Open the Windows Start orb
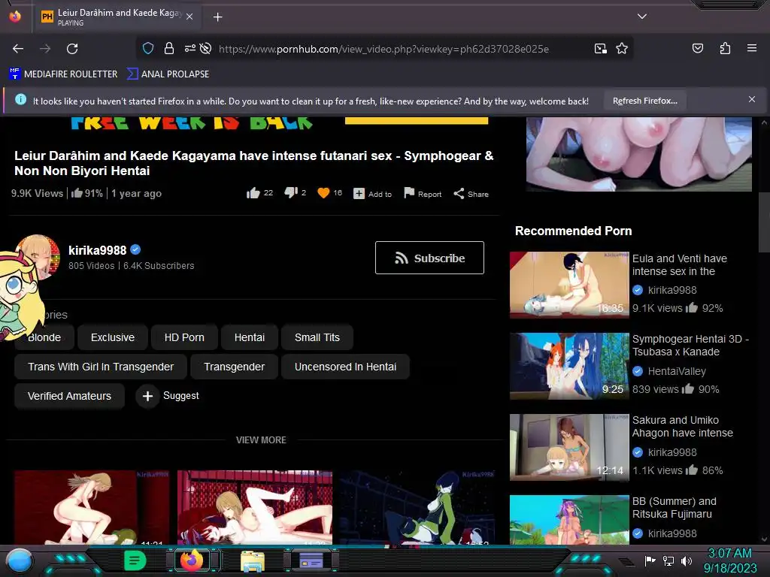 click(x=20, y=560)
